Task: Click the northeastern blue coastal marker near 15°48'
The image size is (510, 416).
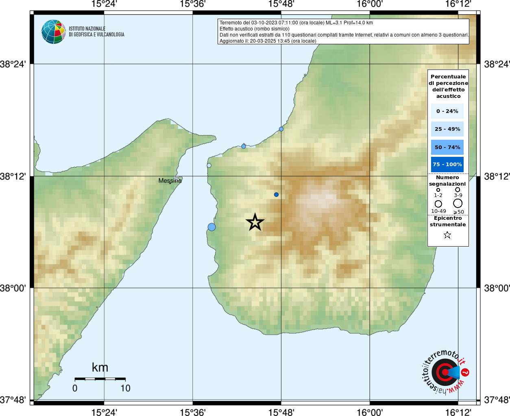Action: coord(281,129)
